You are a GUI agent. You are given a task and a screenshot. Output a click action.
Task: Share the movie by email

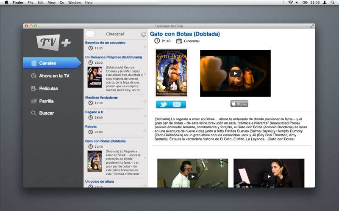pos(177,104)
